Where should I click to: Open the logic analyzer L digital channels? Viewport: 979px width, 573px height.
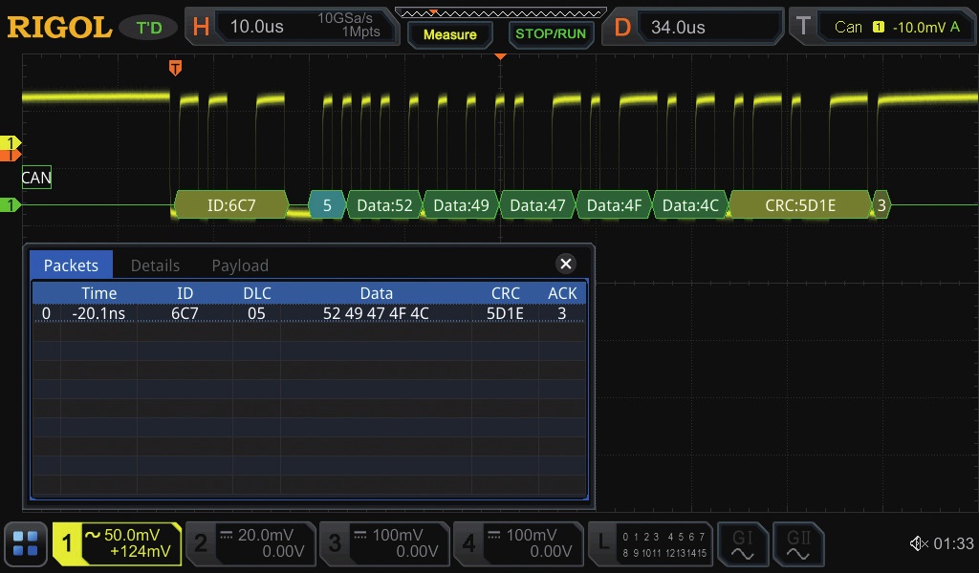click(x=650, y=543)
